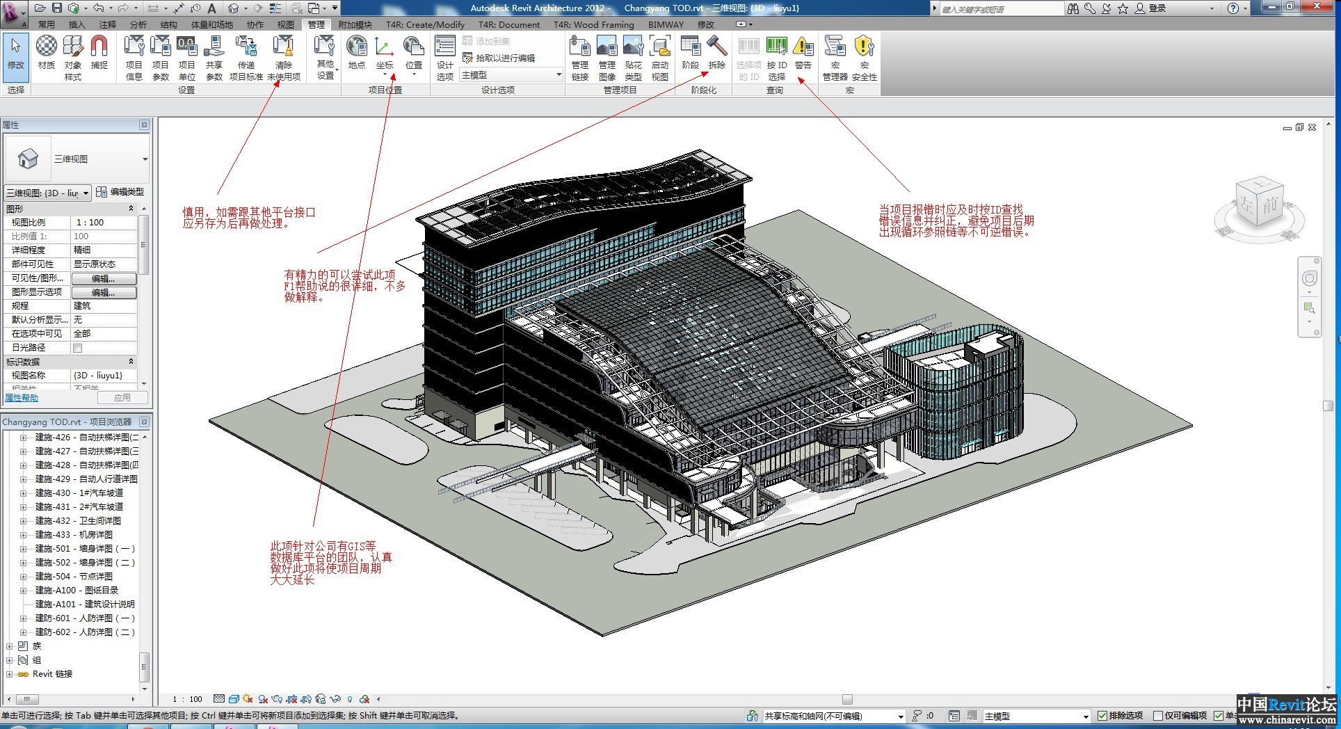
Task: Click the 登录 sign-in button
Action: [1150, 8]
